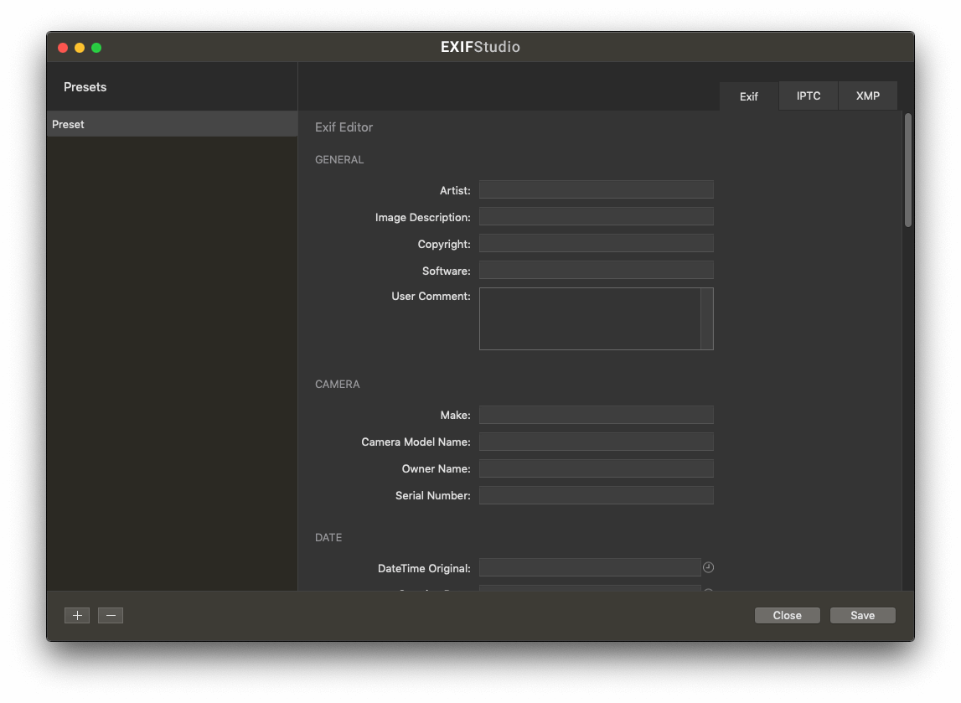Screen dimensions: 961x703
Task: Click the Close button
Action: [x=787, y=615]
